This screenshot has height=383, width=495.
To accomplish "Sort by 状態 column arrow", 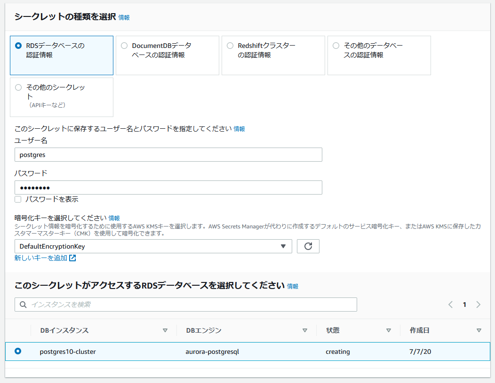I will coord(389,330).
